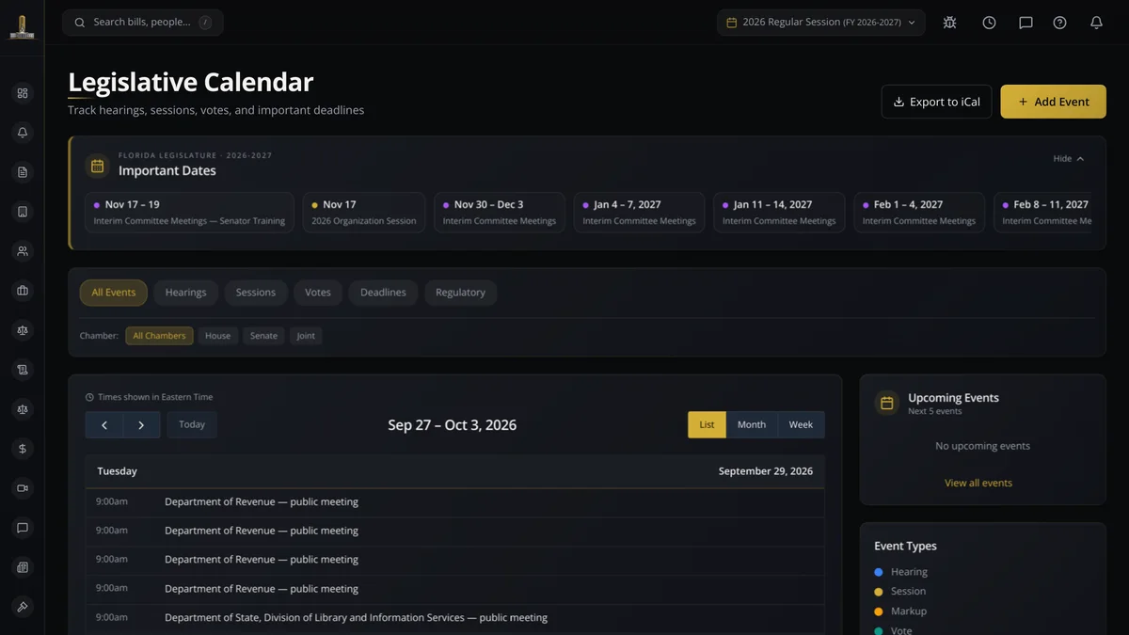Select the Votes tab
The height and width of the screenshot is (635, 1129).
coord(318,293)
